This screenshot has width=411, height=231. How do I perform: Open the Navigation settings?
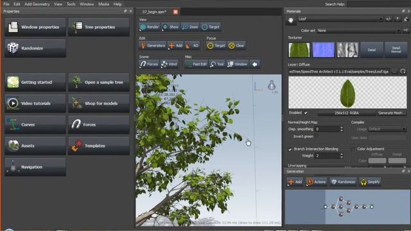coord(35,167)
